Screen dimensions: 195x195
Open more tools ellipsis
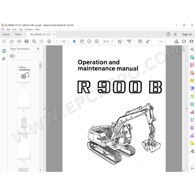click(161, 41)
